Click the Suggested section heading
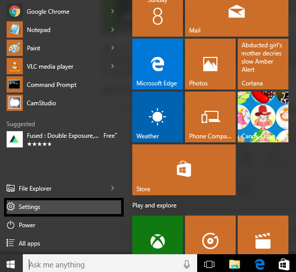296x272 pixels. (x=21, y=124)
